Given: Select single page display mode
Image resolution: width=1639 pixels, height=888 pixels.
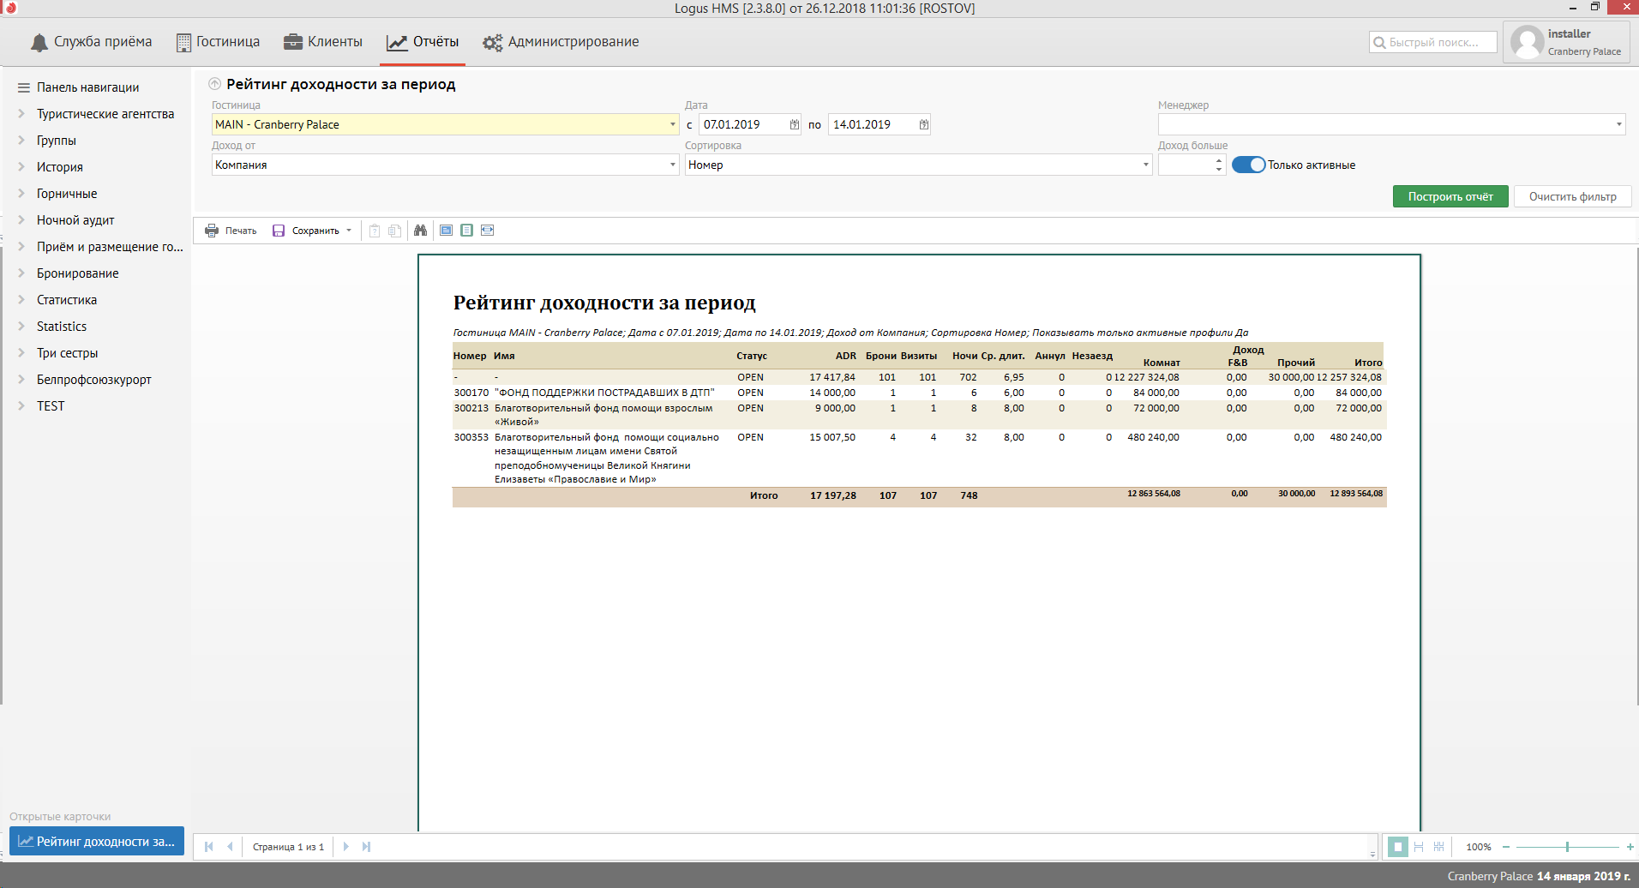Looking at the screenshot, I should (x=1397, y=847).
